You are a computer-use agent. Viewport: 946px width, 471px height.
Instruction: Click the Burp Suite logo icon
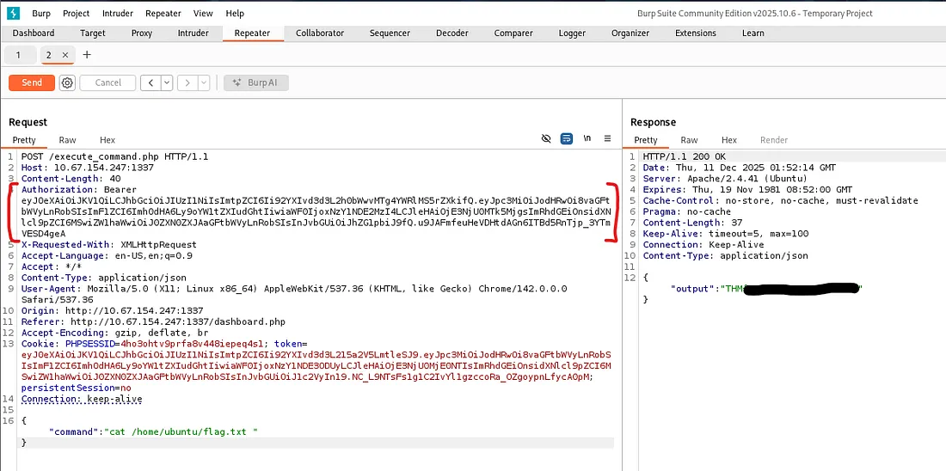13,13
